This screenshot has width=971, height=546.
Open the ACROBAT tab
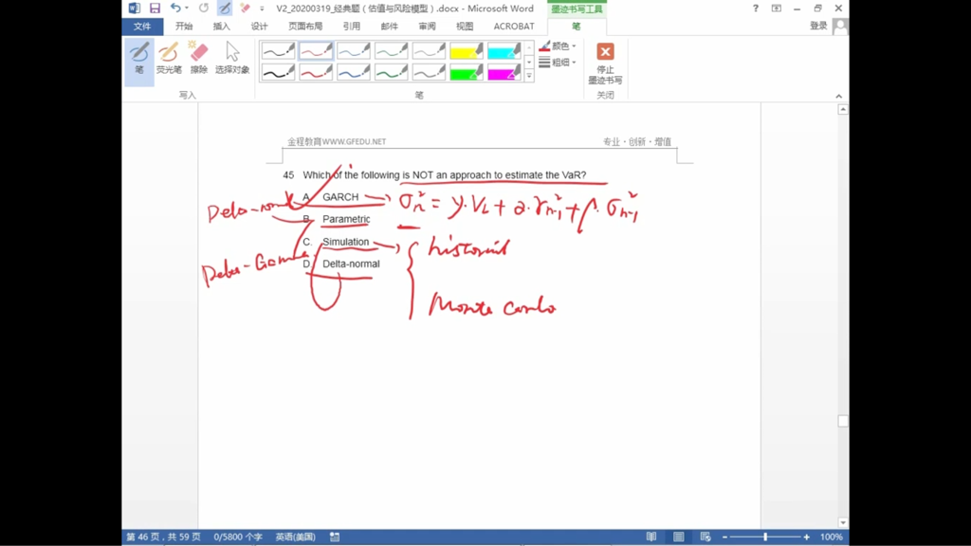[x=513, y=26]
